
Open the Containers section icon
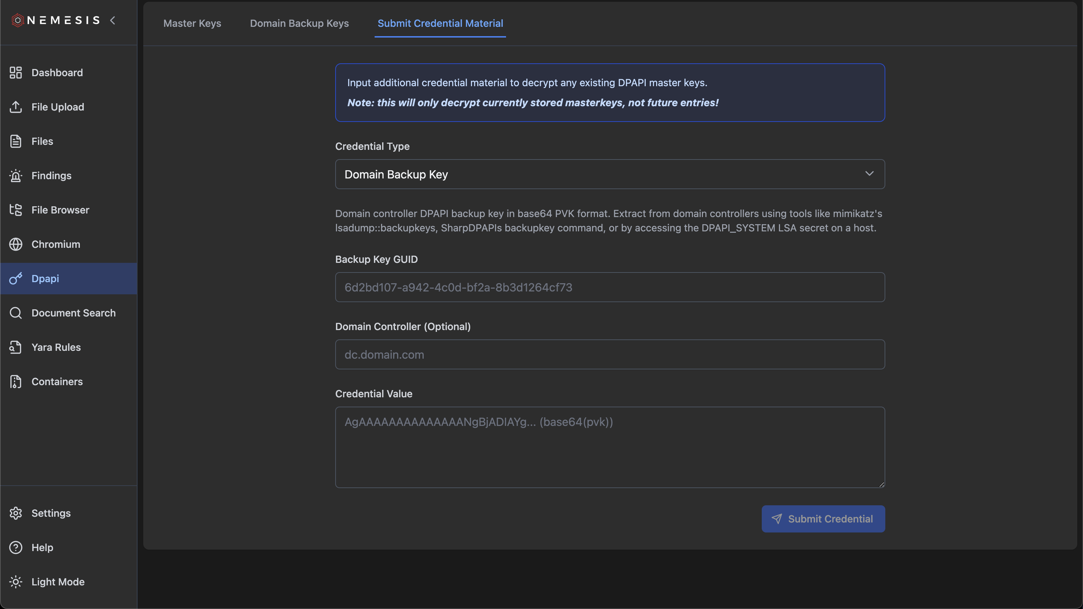click(16, 382)
